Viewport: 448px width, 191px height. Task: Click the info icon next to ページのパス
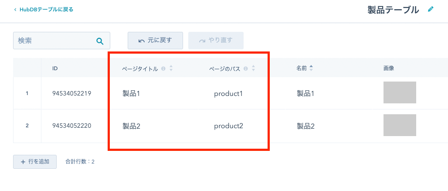click(245, 68)
